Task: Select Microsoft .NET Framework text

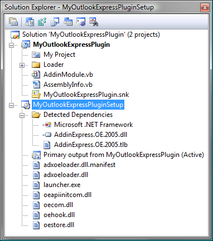Action: (x=94, y=125)
